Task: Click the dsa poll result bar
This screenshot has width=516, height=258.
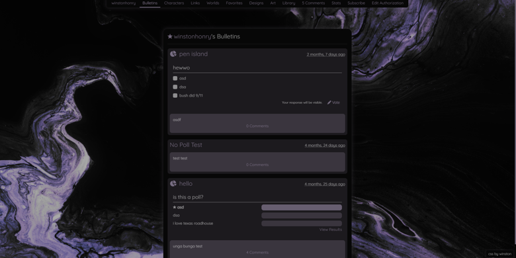Action: 302,216
